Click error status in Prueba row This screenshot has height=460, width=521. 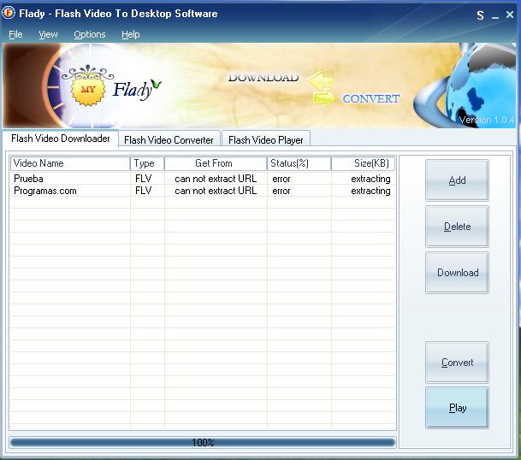click(281, 179)
